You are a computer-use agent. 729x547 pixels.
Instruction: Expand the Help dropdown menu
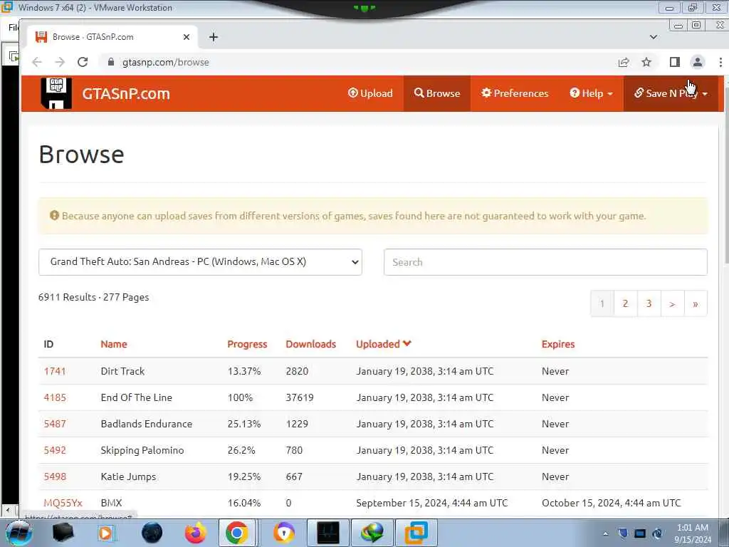click(592, 93)
